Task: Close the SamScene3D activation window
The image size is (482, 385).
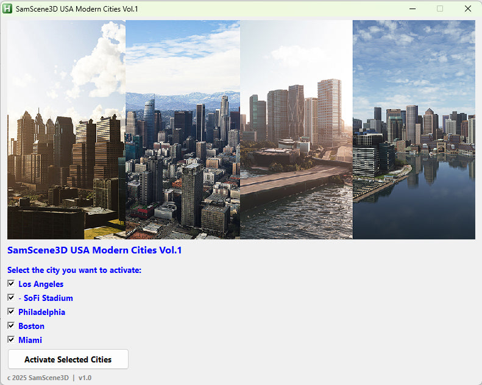Action: pyautogui.click(x=467, y=9)
